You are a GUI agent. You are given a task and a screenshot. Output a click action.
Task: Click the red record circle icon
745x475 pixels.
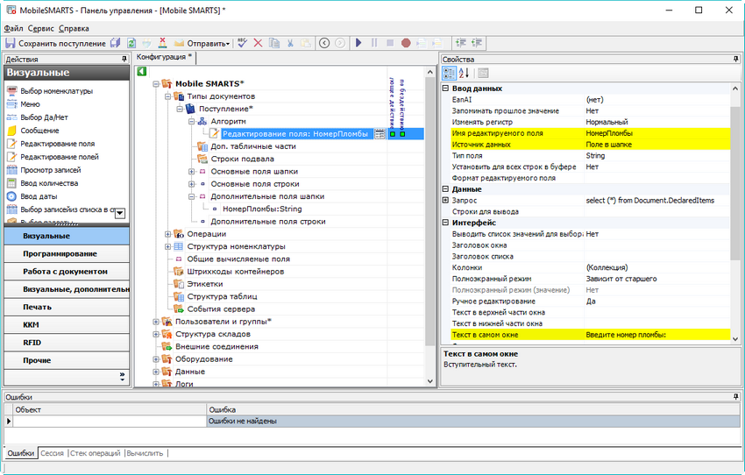tap(406, 43)
